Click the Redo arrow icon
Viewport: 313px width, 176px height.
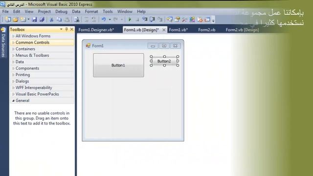tap(115, 20)
